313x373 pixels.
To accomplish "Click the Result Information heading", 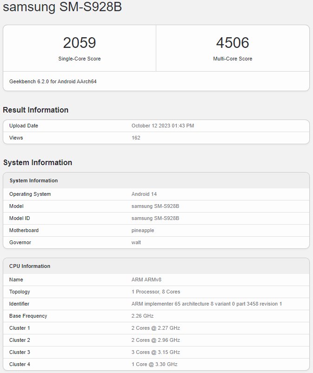I will (36, 110).
